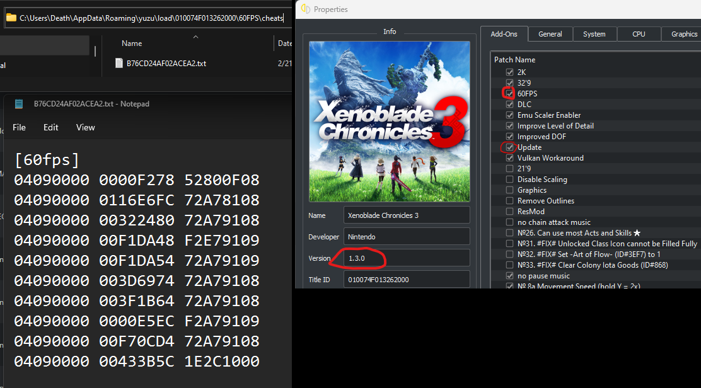Click the line containing 00322480 in Notepad
Image resolution: width=701 pixels, height=388 pixels.
[137, 220]
